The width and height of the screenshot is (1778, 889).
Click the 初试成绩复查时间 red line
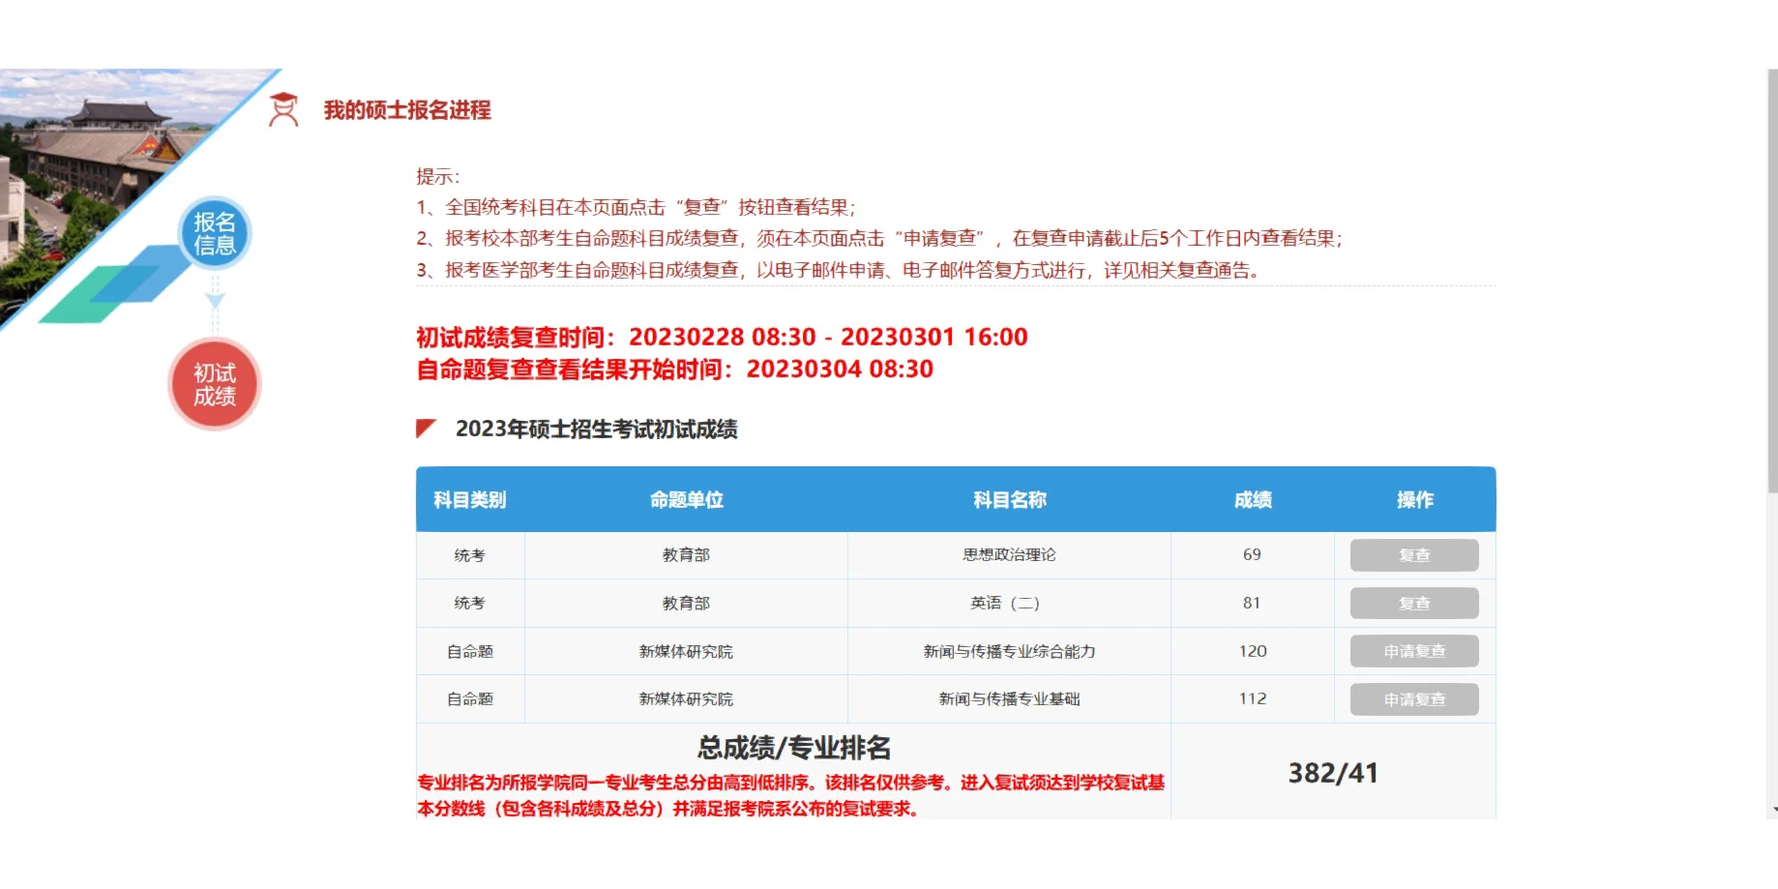(x=722, y=337)
